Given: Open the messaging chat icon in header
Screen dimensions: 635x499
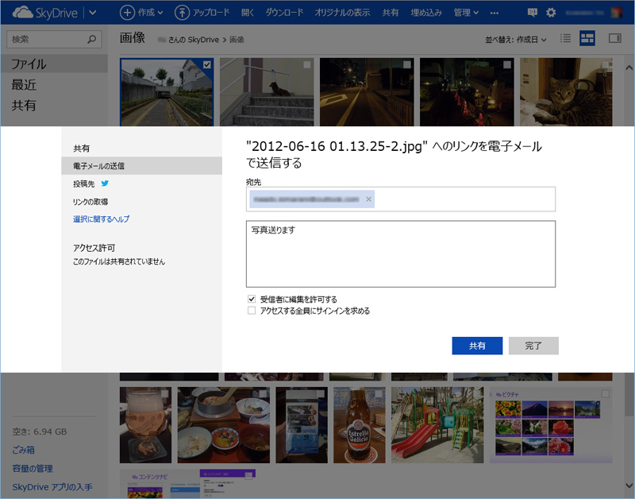Looking at the screenshot, I should click(531, 13).
